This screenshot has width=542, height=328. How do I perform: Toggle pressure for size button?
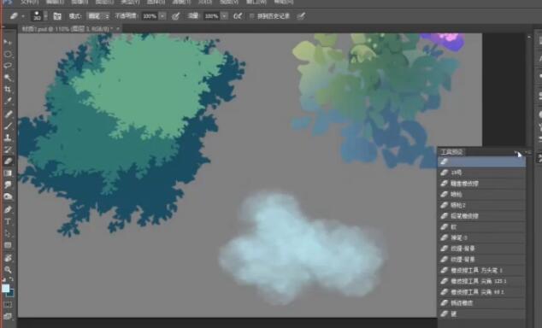click(301, 16)
